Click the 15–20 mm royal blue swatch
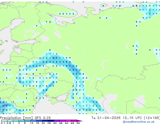160x124 pixels. [x=39, y=121]
